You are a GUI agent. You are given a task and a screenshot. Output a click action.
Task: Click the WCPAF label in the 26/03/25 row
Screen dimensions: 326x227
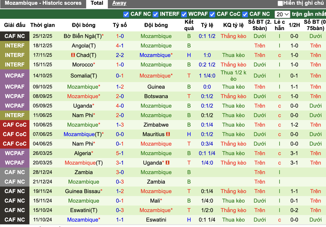(x=15, y=153)
